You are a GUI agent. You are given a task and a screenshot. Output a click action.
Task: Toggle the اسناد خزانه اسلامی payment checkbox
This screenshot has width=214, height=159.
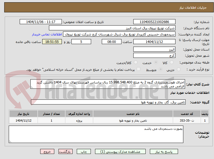pos(138,69)
